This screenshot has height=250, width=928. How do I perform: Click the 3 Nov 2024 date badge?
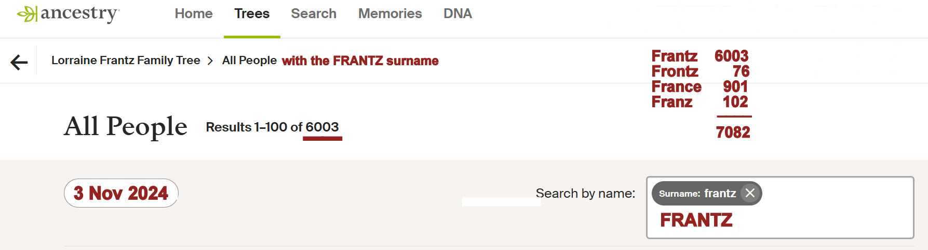[x=121, y=193]
